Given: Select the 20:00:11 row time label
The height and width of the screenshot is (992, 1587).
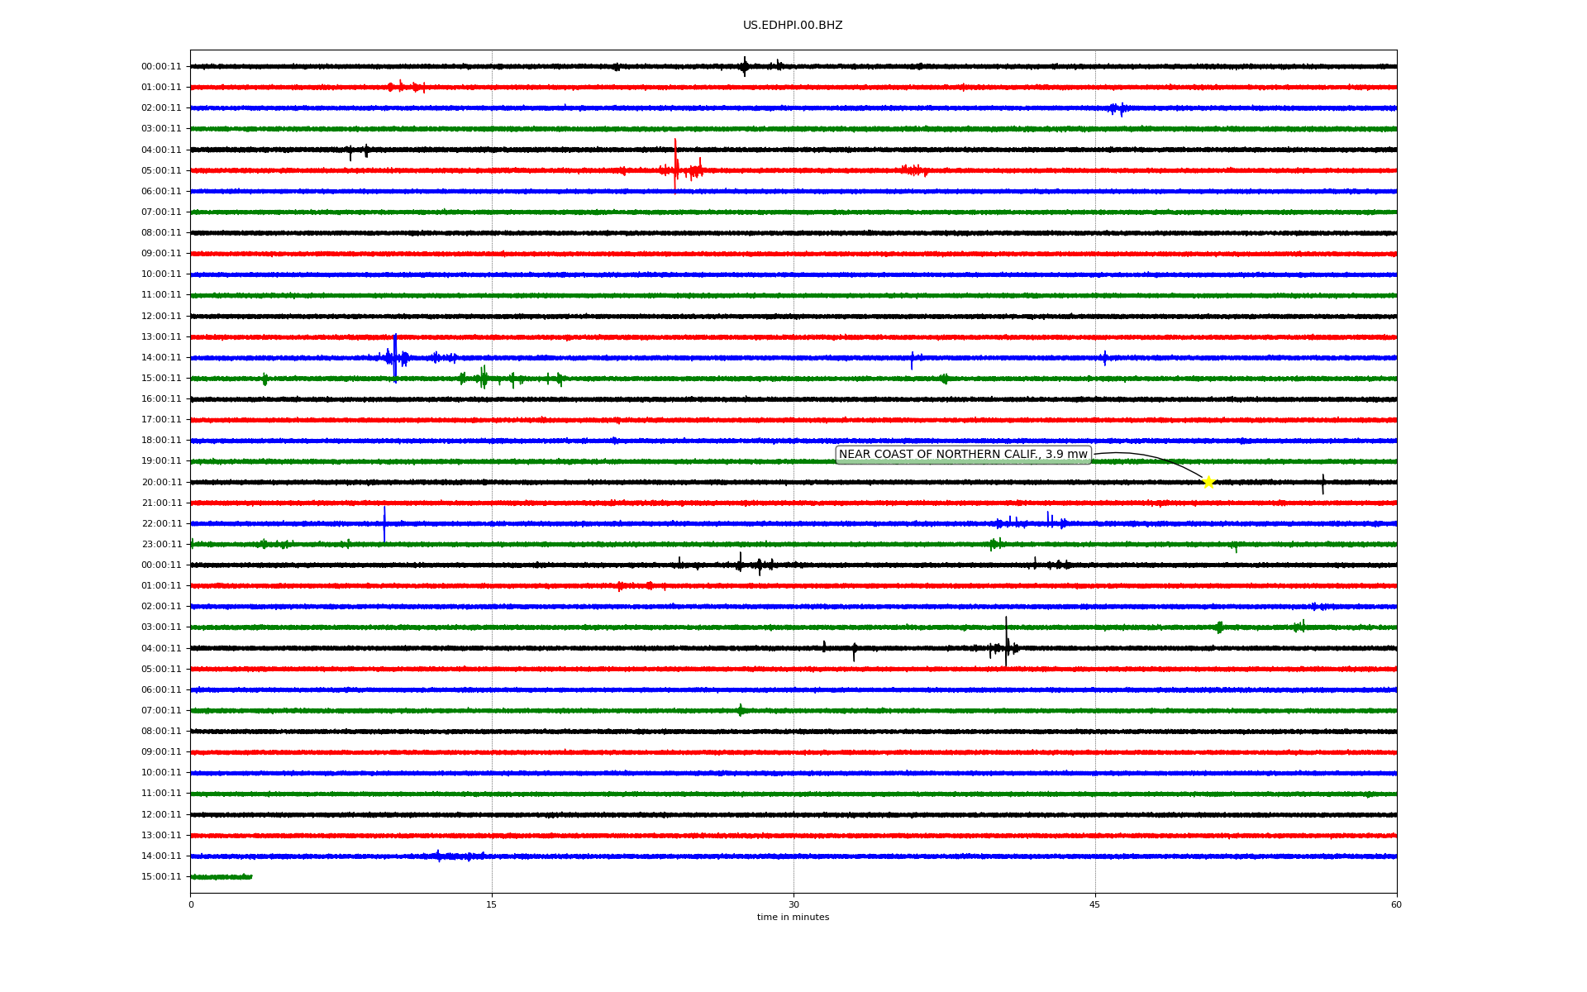Looking at the screenshot, I should 161,482.
